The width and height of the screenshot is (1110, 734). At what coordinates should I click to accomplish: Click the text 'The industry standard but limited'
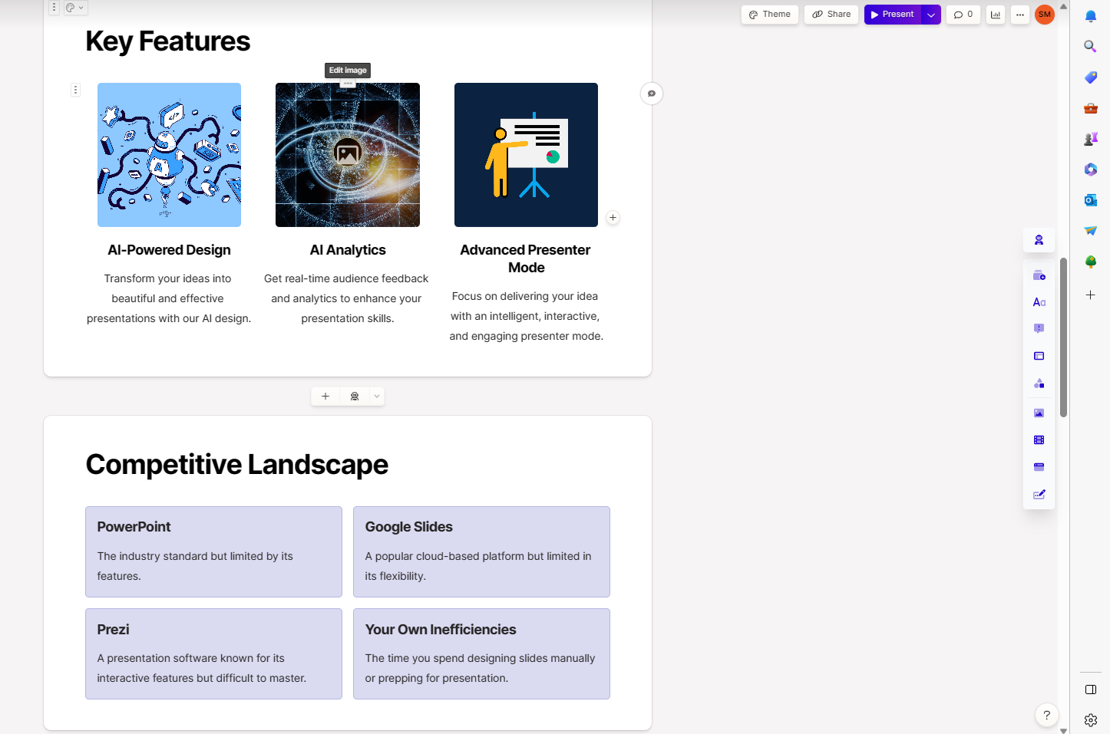coord(180,556)
